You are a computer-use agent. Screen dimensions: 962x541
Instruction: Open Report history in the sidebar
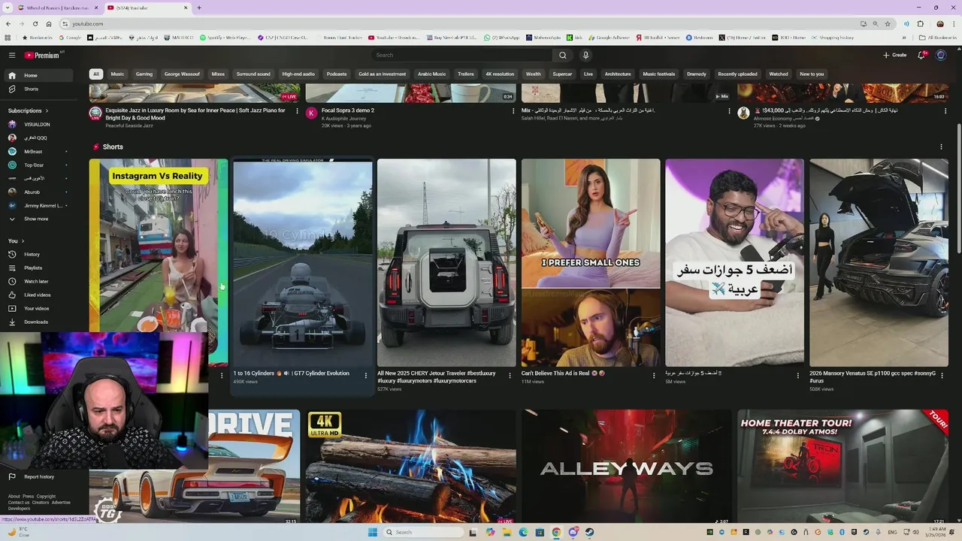40,476
